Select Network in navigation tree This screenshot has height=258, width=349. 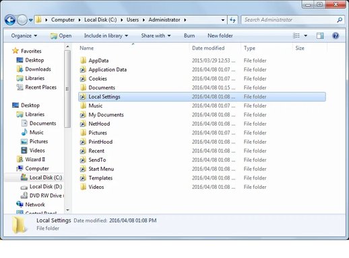(30, 204)
